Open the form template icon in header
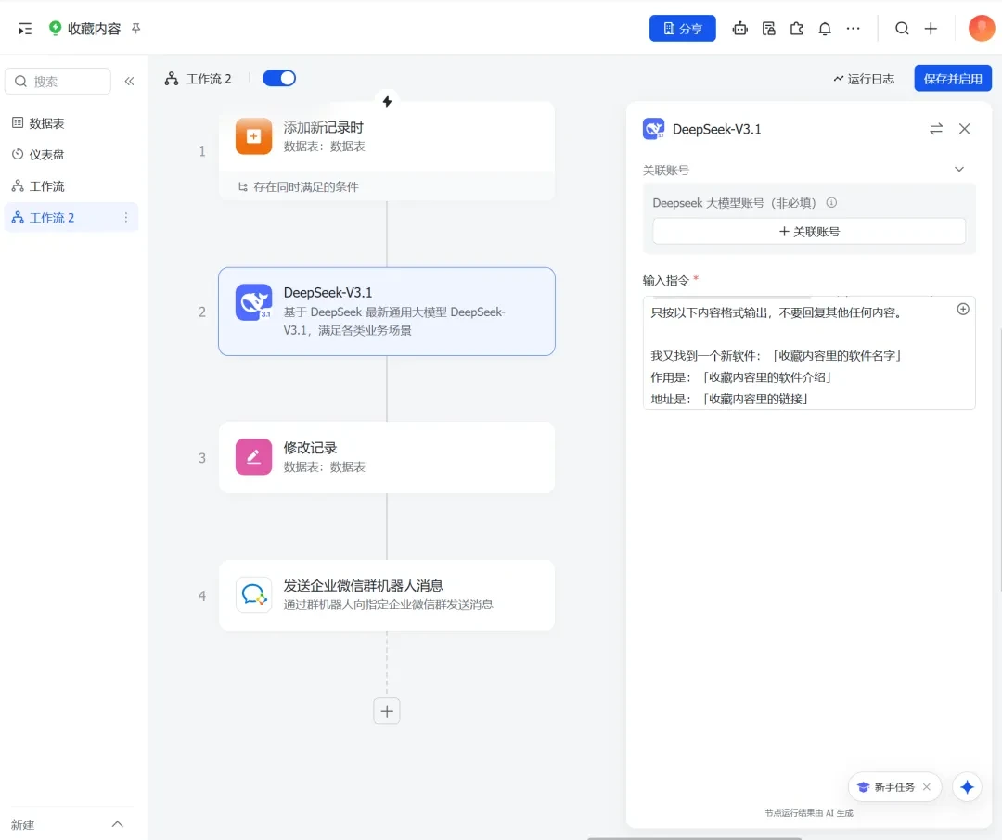1002x840 pixels. [x=769, y=28]
